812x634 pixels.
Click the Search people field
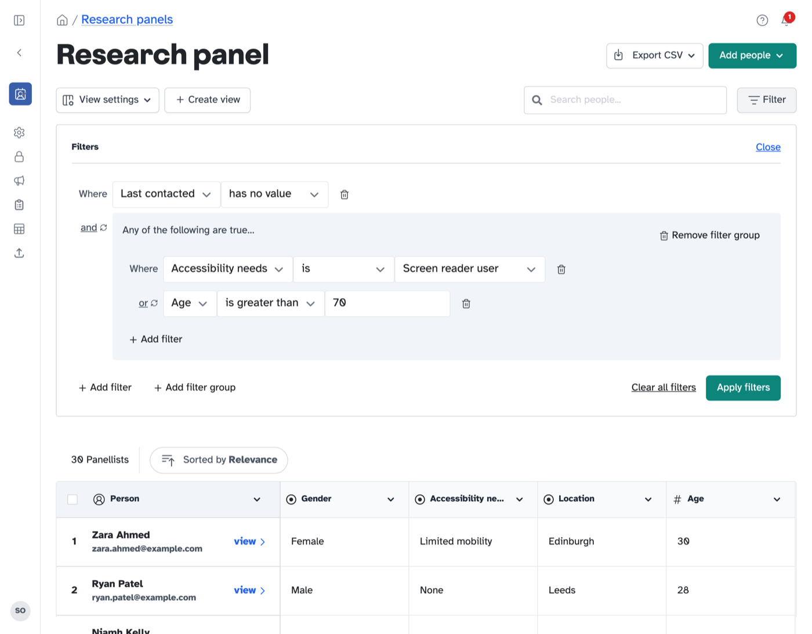tap(625, 100)
